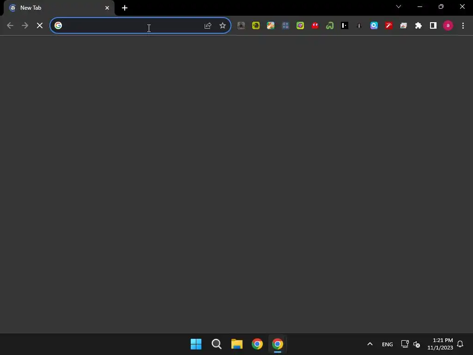Go back using the back arrow
The height and width of the screenshot is (355, 473).
(x=10, y=26)
